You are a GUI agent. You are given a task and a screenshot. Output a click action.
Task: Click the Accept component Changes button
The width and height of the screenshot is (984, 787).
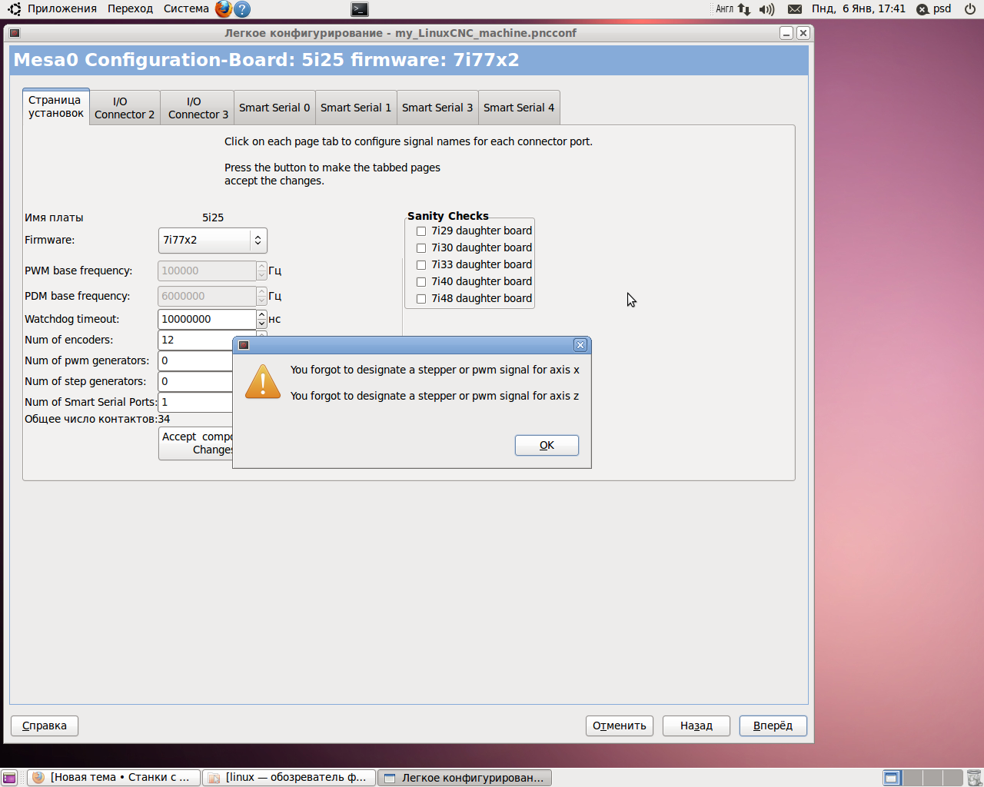click(196, 443)
